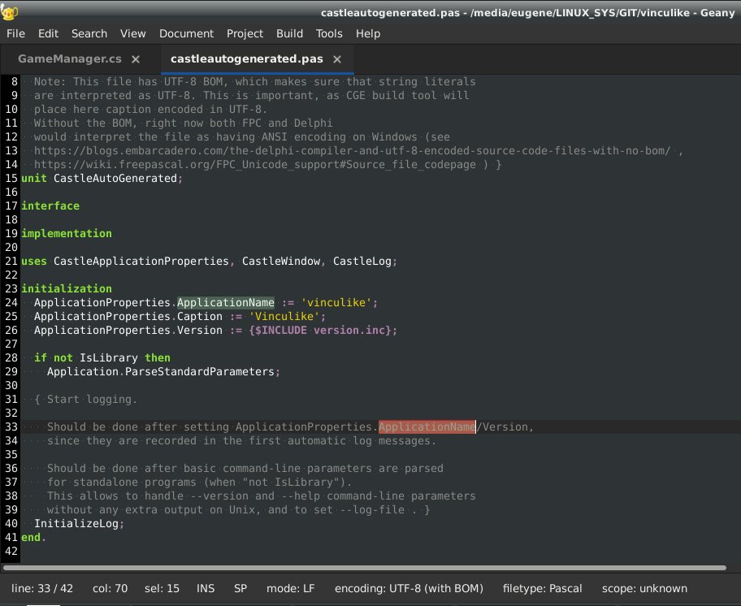741x606 pixels.
Task: Click 'Version' on line 26
Action: coord(199,330)
